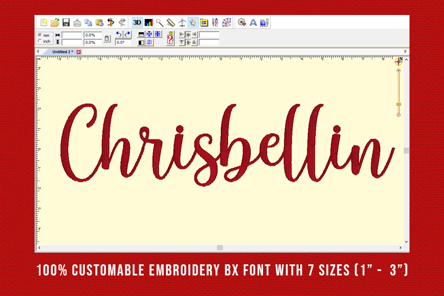Screen dimensions: 444x296
Task: Click the height dimension input field
Action: pos(72,42)
